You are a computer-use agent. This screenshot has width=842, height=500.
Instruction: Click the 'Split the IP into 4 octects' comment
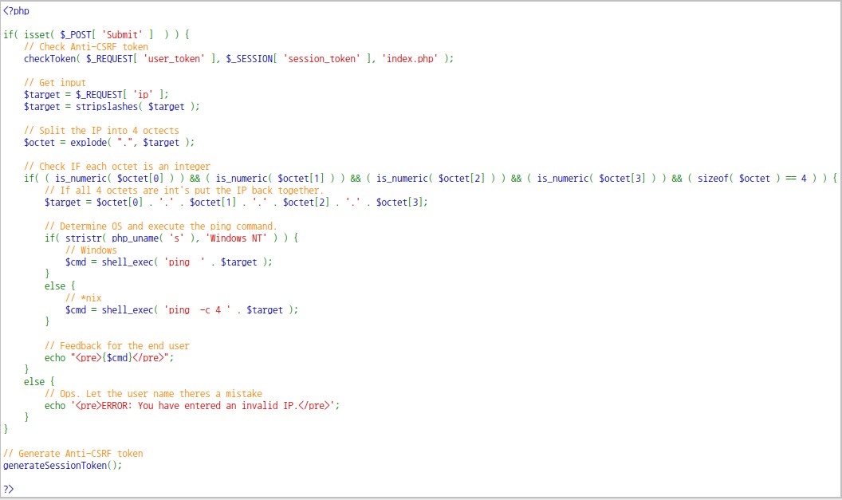101,131
